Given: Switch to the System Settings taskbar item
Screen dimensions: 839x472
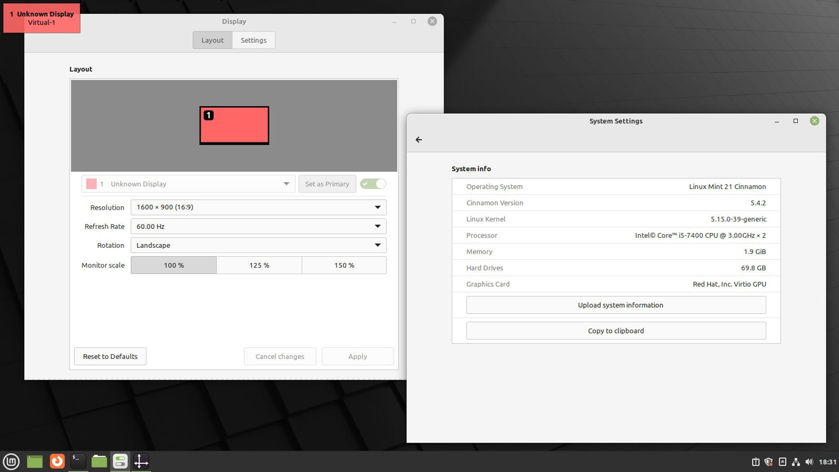Looking at the screenshot, I should (x=120, y=462).
